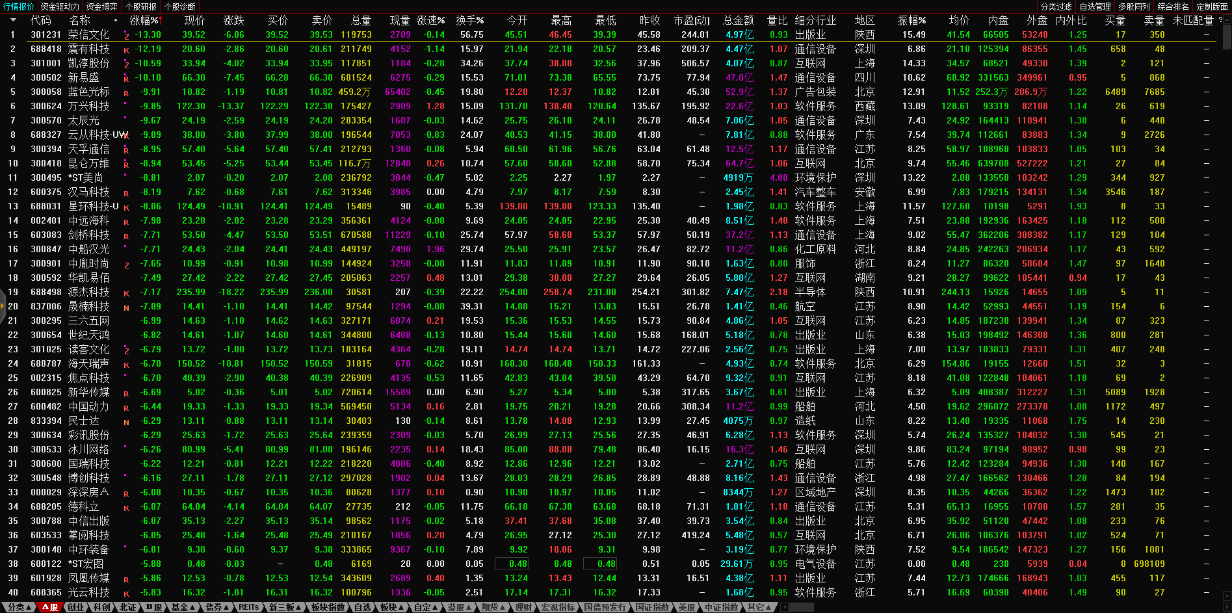
Task: Select the 科创 market tab
Action: tap(101, 607)
